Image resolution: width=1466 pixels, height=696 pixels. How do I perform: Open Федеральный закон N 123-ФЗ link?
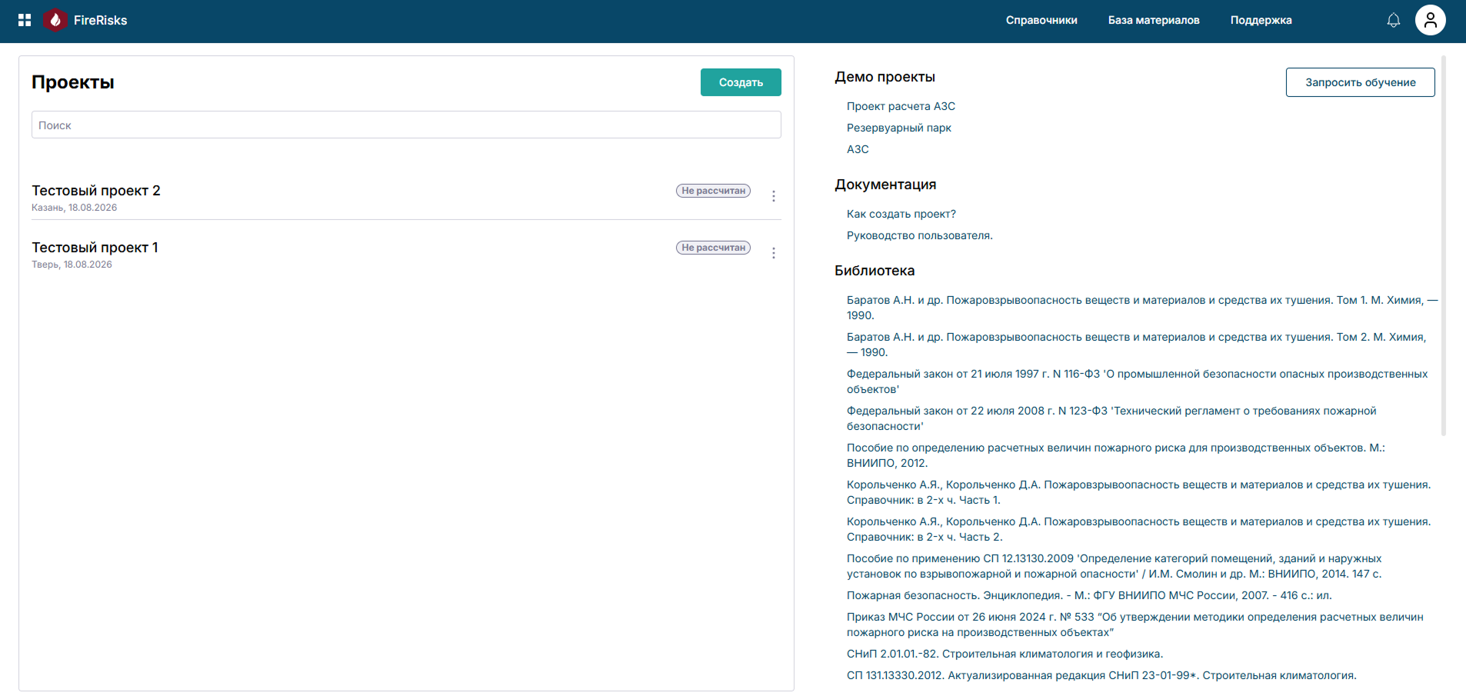1111,418
